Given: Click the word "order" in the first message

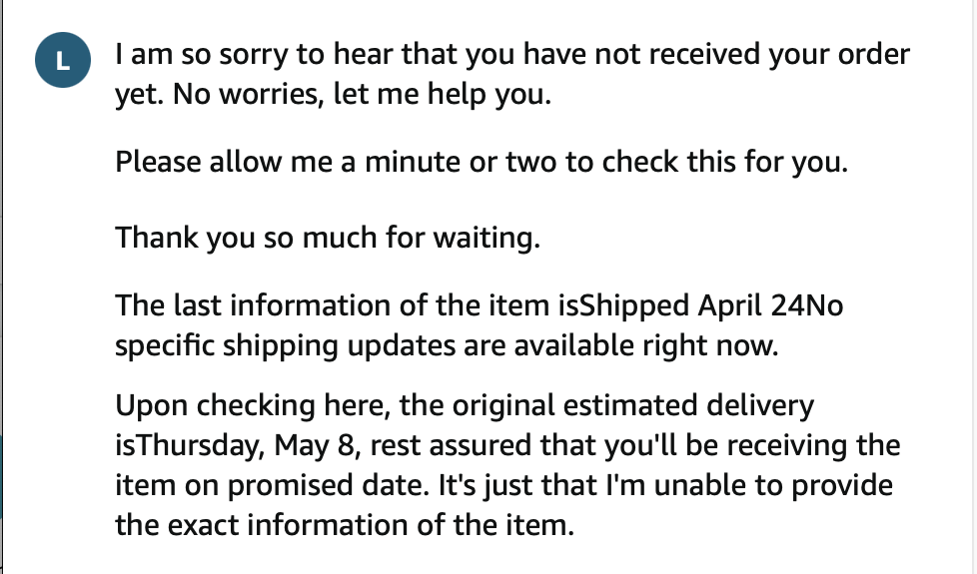Looking at the screenshot, I should (873, 54).
